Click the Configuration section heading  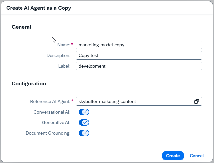click(x=29, y=83)
